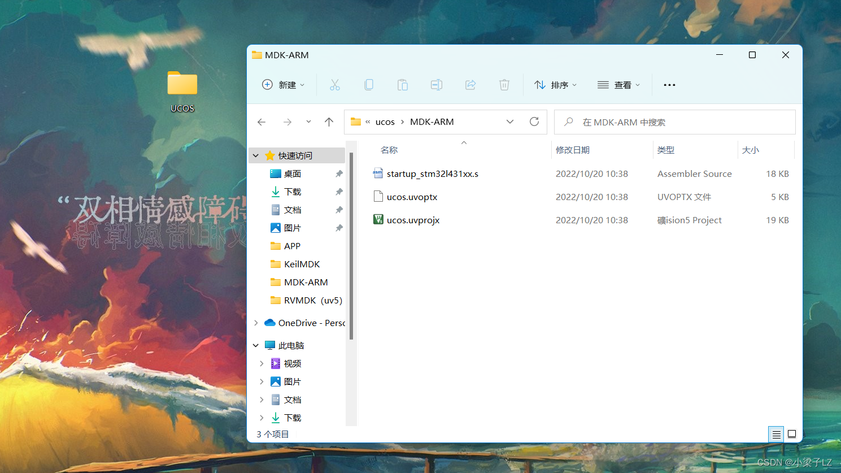Screen dimensions: 841x473
Task: Collapse the 快速访问 tree section
Action: pyautogui.click(x=256, y=155)
